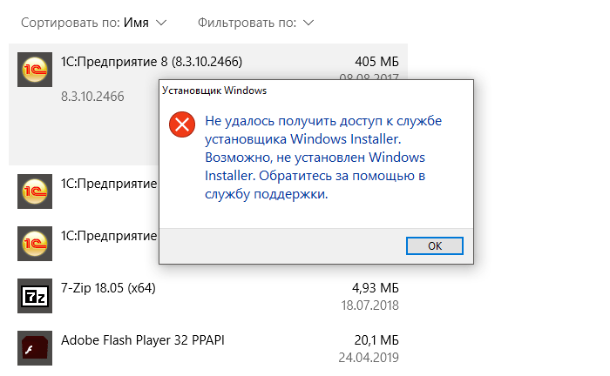Image resolution: width=610 pixels, height=376 pixels.
Task: Click the 24.04.2019 install date
Action: click(x=369, y=357)
